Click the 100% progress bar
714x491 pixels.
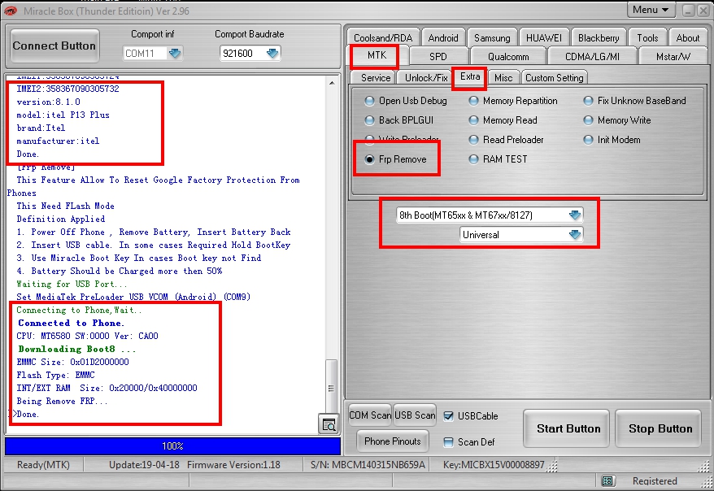pyautogui.click(x=172, y=446)
